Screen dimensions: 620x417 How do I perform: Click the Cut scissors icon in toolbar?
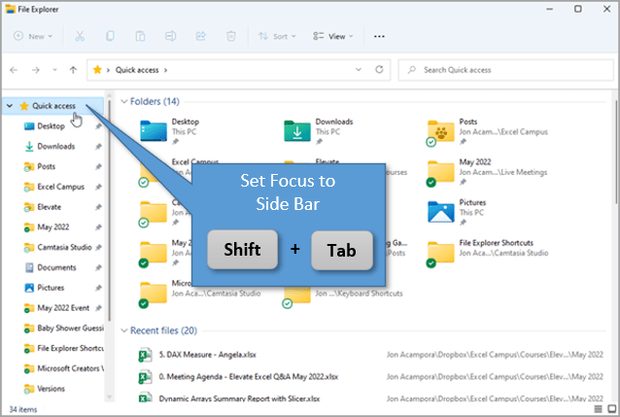[81, 36]
